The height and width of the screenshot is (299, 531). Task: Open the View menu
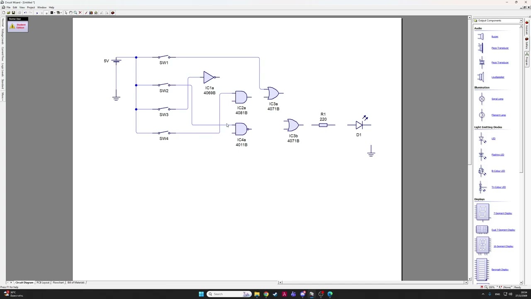point(22,7)
